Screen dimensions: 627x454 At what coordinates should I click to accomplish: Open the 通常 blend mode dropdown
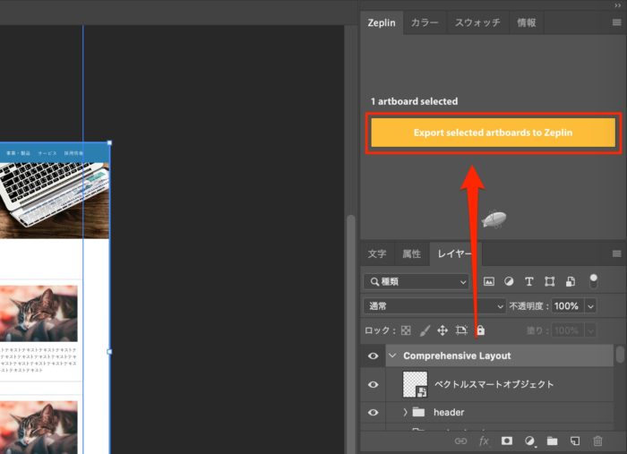[x=436, y=305]
